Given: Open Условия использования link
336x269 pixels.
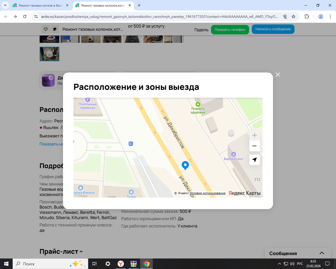Looking at the screenshot, I should tap(207, 193).
